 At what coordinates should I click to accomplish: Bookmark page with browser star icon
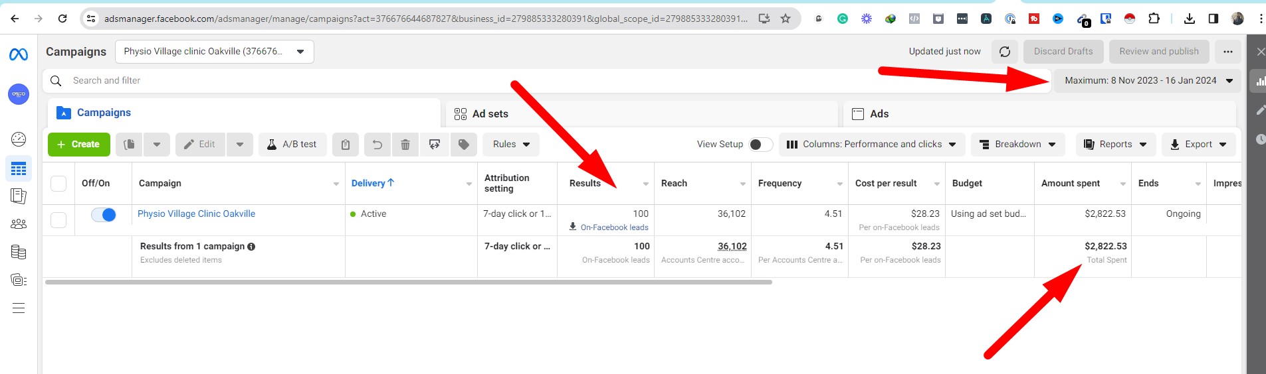pyautogui.click(x=786, y=19)
